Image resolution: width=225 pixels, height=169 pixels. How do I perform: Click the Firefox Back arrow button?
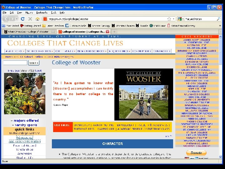[x=6, y=19]
